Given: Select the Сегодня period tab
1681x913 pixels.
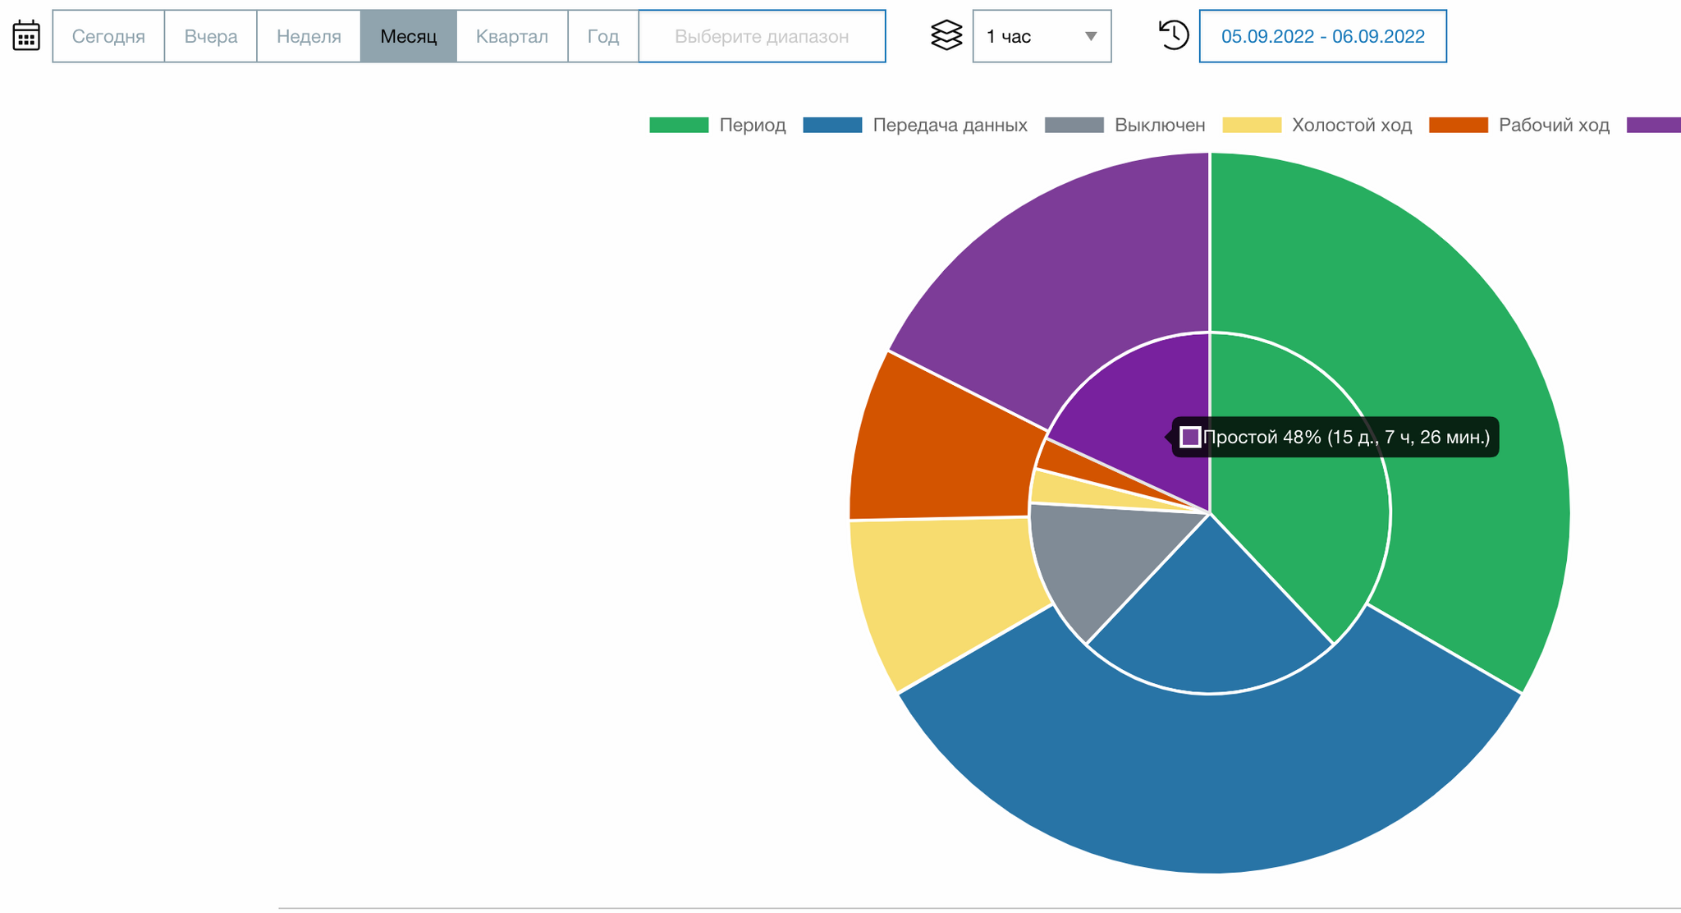Looking at the screenshot, I should tap(108, 36).
